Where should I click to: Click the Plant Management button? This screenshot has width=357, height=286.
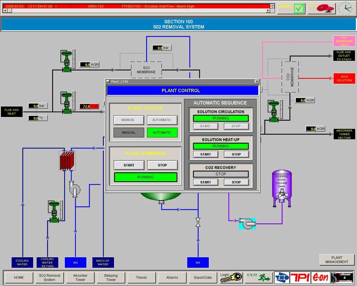[x=337, y=259]
